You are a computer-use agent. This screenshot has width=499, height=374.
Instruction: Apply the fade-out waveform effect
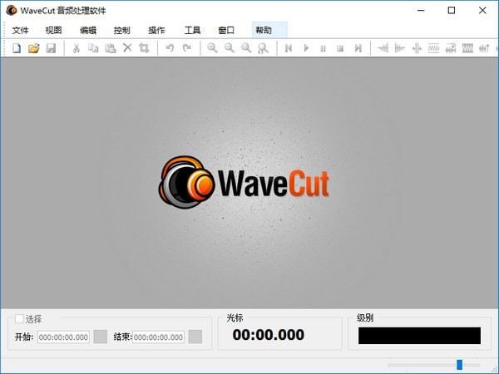[400, 48]
